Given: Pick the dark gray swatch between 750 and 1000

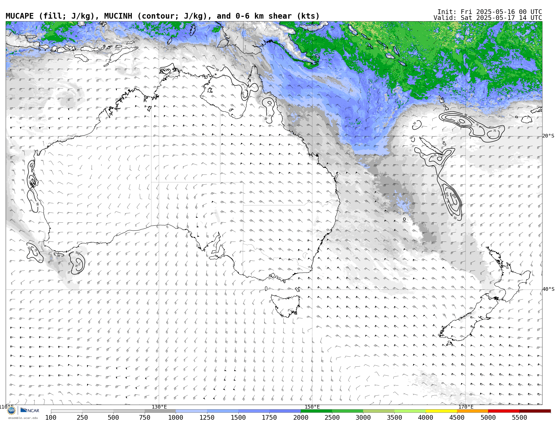Looking at the screenshot, I should (x=160, y=411).
